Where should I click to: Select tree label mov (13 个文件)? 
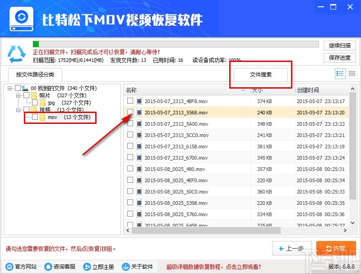coord(69,117)
